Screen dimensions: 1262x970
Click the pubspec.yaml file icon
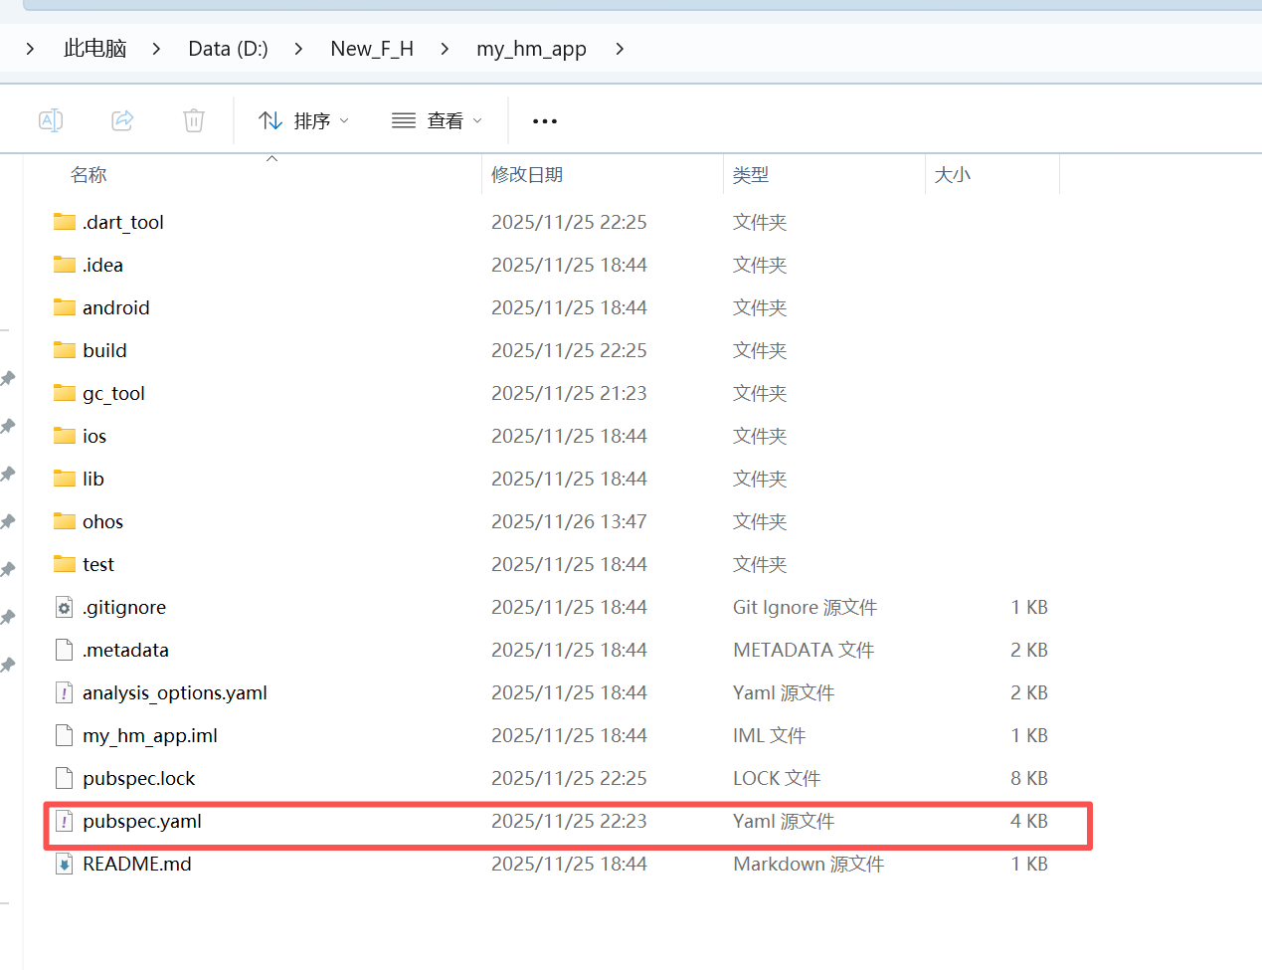[x=63, y=821]
